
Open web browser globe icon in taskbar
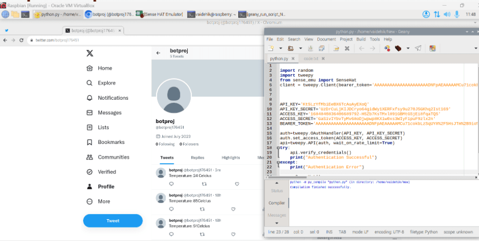click(x=5, y=15)
